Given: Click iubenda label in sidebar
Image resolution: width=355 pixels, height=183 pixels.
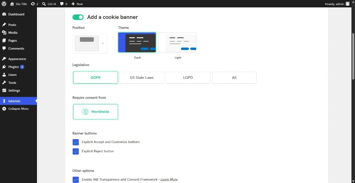Looking at the screenshot, I should 14,101.
